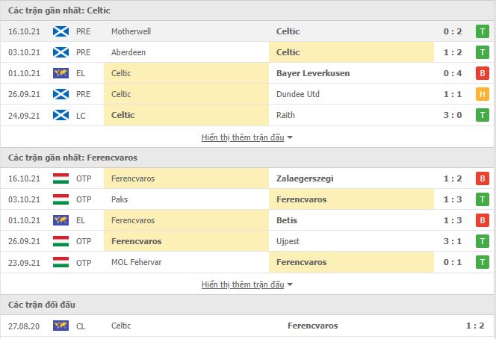Image resolution: width=496 pixels, height=339 pixels.
Task: Open Aberdeen team name
Action: click(x=128, y=52)
